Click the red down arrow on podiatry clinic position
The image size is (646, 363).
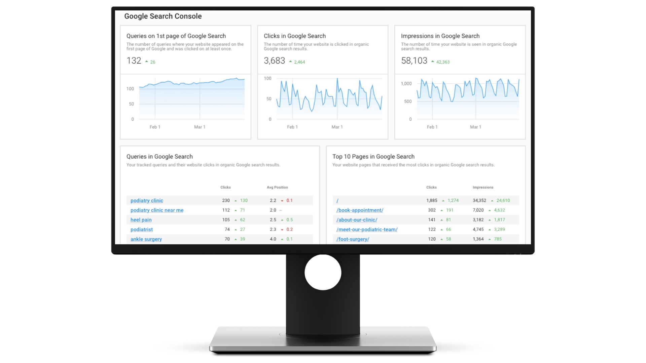click(282, 200)
